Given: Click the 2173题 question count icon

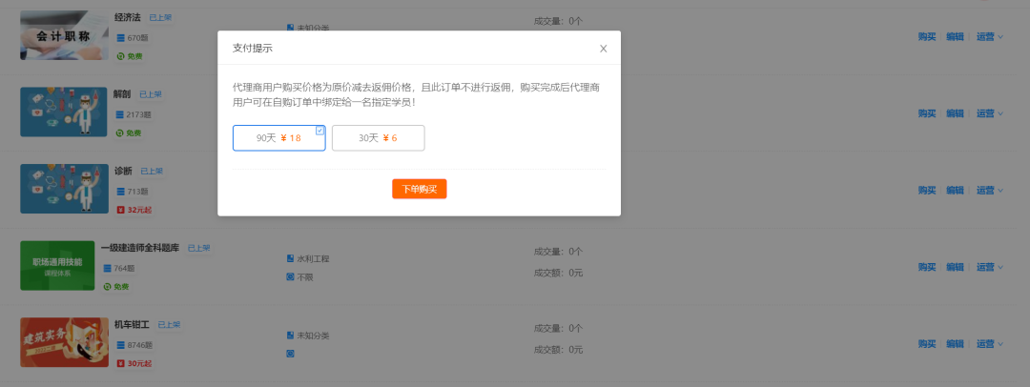Looking at the screenshot, I should tap(120, 115).
